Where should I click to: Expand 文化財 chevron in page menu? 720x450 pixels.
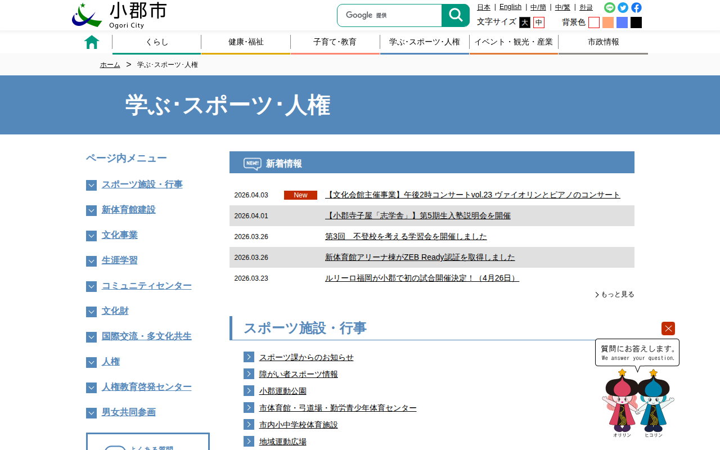pyautogui.click(x=92, y=312)
